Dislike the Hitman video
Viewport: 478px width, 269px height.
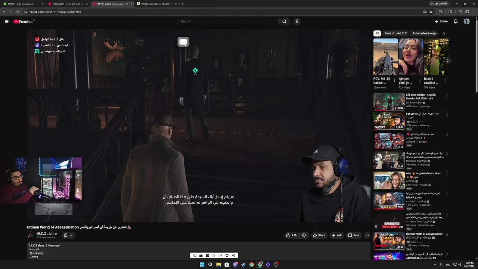pos(304,235)
